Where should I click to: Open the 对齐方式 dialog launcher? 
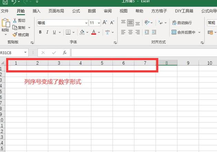pos(202,43)
